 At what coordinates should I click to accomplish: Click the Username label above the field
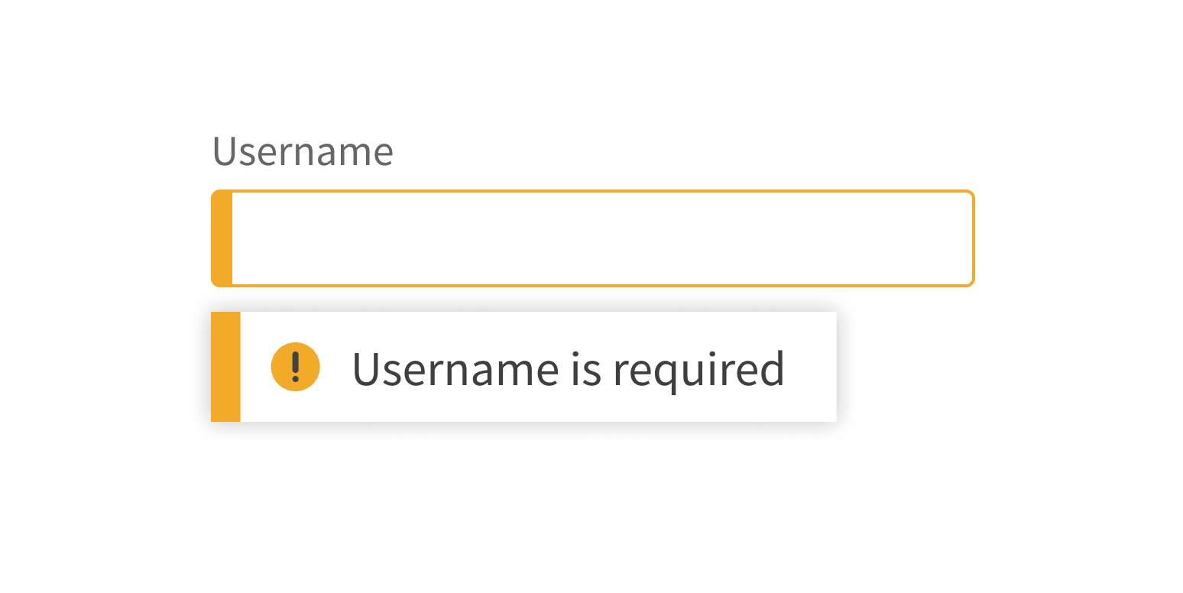[303, 151]
